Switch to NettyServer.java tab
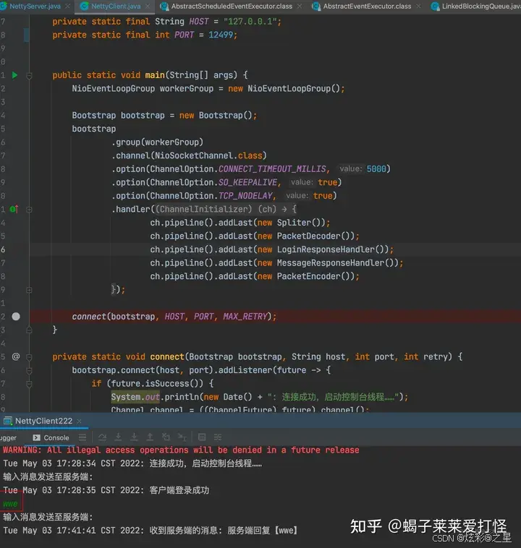The image size is (521, 548). coord(35,7)
